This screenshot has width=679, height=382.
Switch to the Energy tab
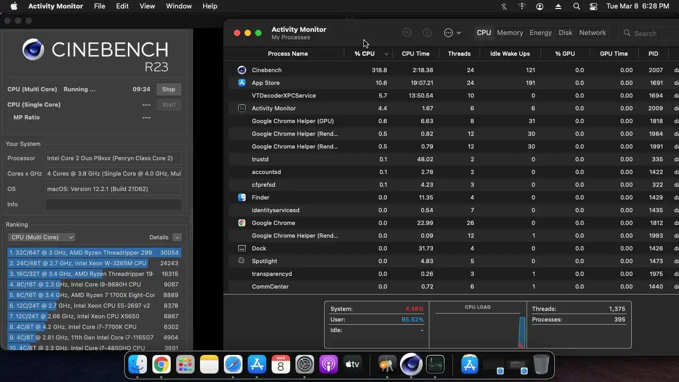point(541,32)
